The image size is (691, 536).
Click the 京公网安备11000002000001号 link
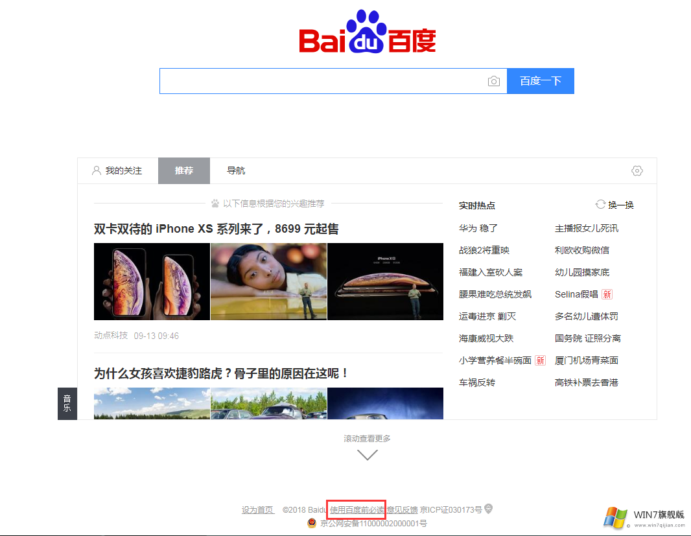(373, 524)
